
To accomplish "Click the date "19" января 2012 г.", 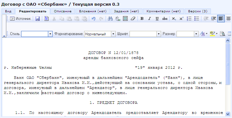I will coord(159,68).
